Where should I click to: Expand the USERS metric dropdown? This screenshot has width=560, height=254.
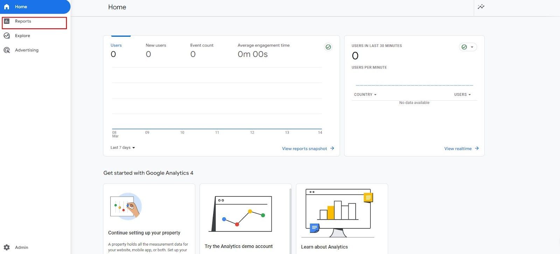point(462,94)
